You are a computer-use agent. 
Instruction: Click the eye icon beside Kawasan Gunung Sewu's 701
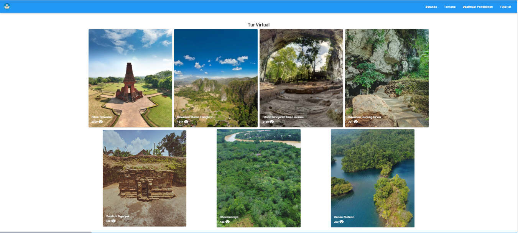point(356,121)
